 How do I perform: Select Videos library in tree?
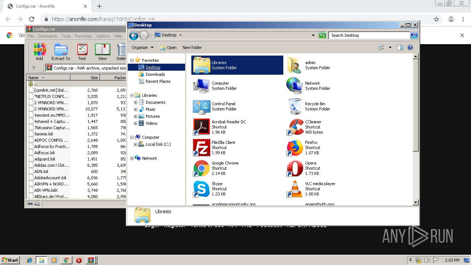[x=151, y=123]
